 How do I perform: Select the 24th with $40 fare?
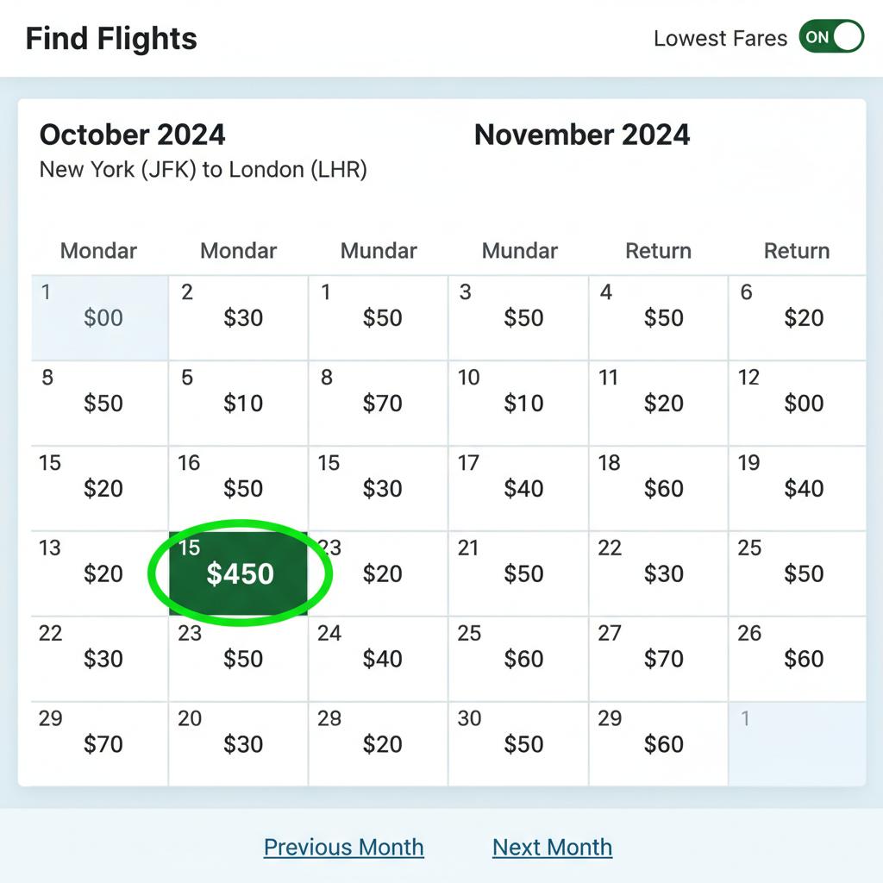[379, 659]
